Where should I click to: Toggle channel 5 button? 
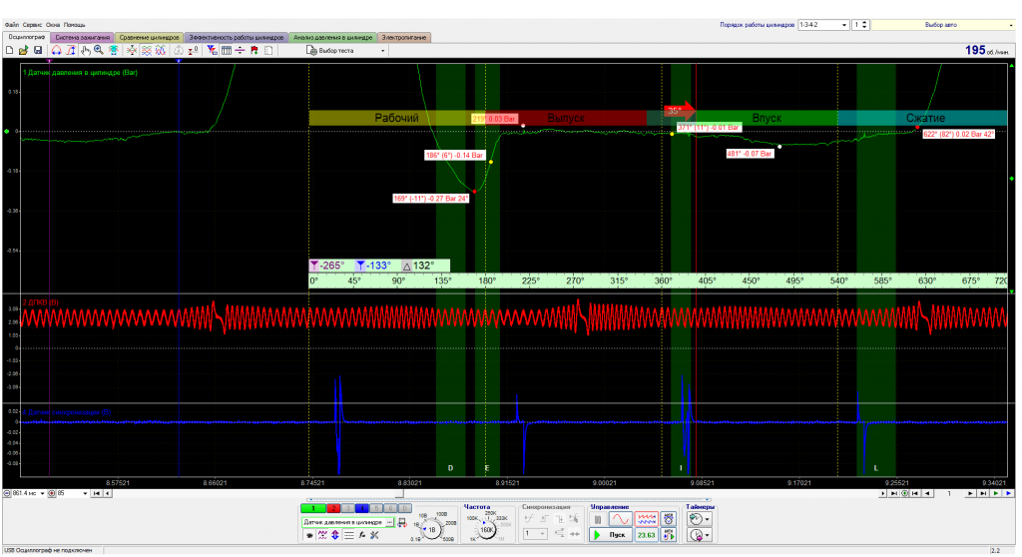(376, 508)
